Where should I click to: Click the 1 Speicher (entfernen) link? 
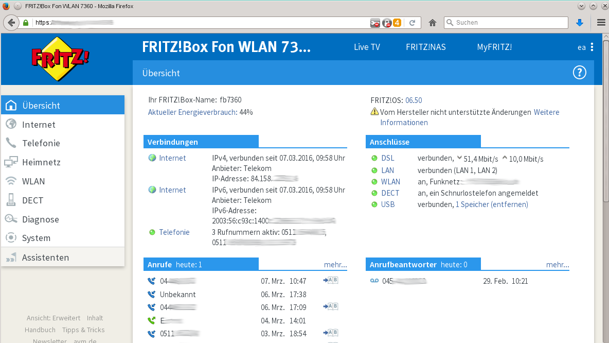click(492, 204)
